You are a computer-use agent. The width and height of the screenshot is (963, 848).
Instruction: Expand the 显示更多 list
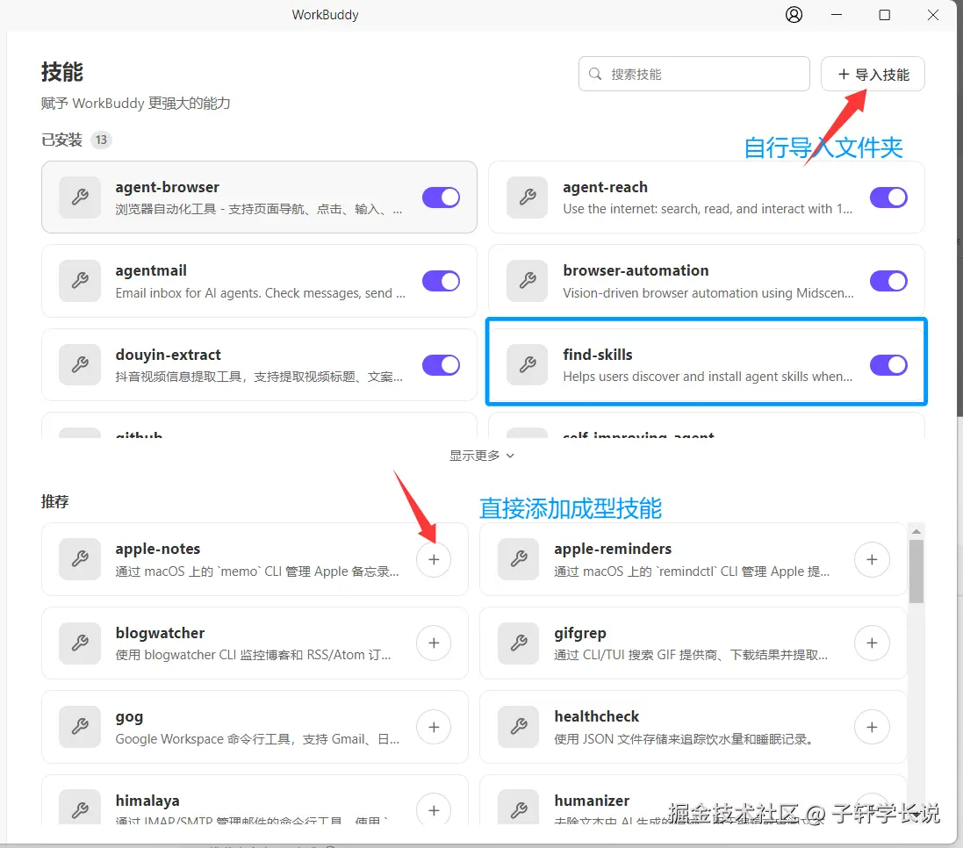[x=481, y=456]
